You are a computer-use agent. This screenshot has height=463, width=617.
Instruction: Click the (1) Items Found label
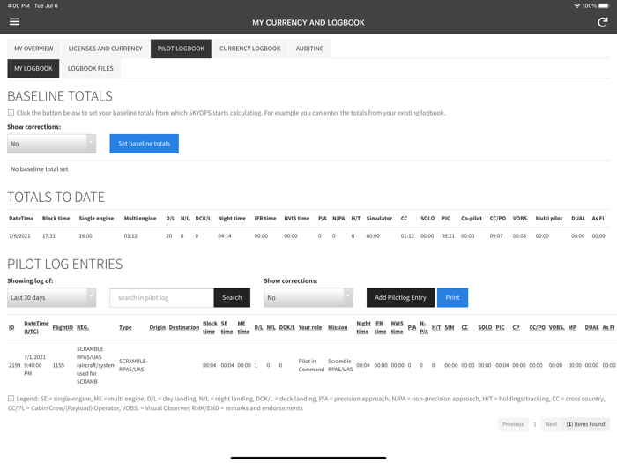[x=585, y=424]
